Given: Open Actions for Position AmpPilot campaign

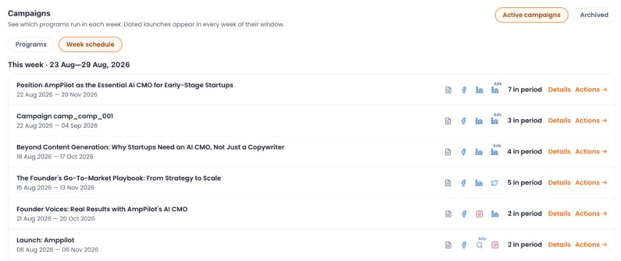Looking at the screenshot, I should coord(591,90).
